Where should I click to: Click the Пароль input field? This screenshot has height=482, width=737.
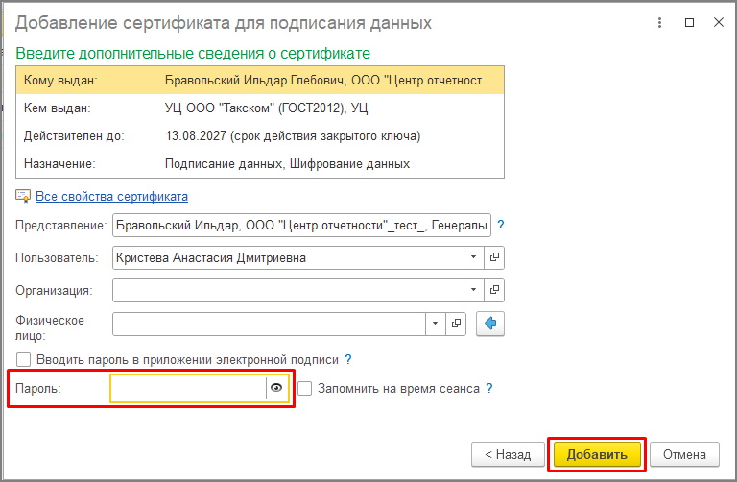coord(188,389)
